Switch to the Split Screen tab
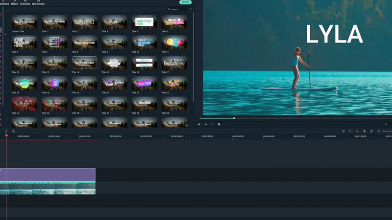The image size is (392, 220). (38, 3)
